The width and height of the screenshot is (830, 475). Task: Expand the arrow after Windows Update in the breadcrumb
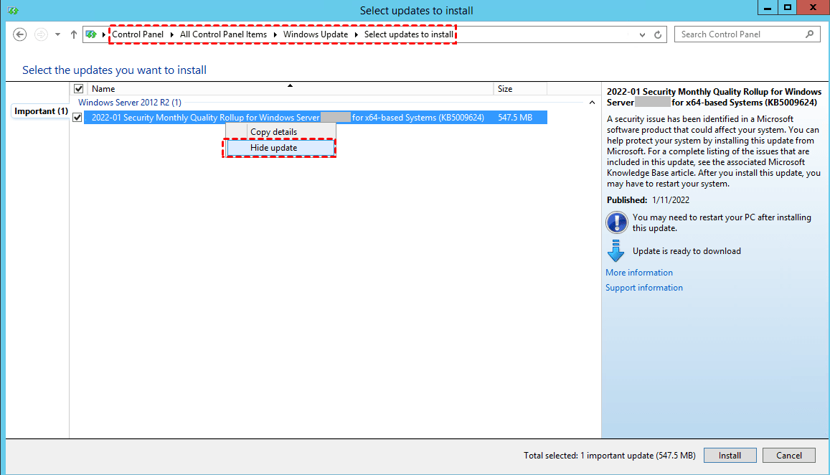coord(357,34)
